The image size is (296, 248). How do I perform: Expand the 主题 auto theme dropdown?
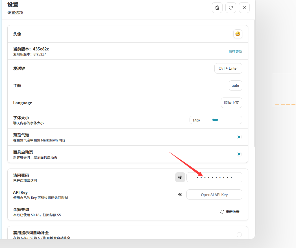click(x=235, y=85)
